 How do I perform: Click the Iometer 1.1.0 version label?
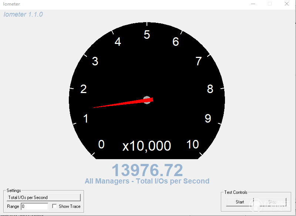23,14
